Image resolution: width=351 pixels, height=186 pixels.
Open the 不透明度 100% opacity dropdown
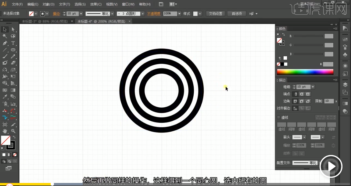(179, 14)
